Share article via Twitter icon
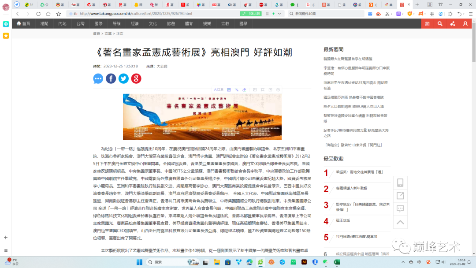Screen dimensions: 476x268 (123, 78)
